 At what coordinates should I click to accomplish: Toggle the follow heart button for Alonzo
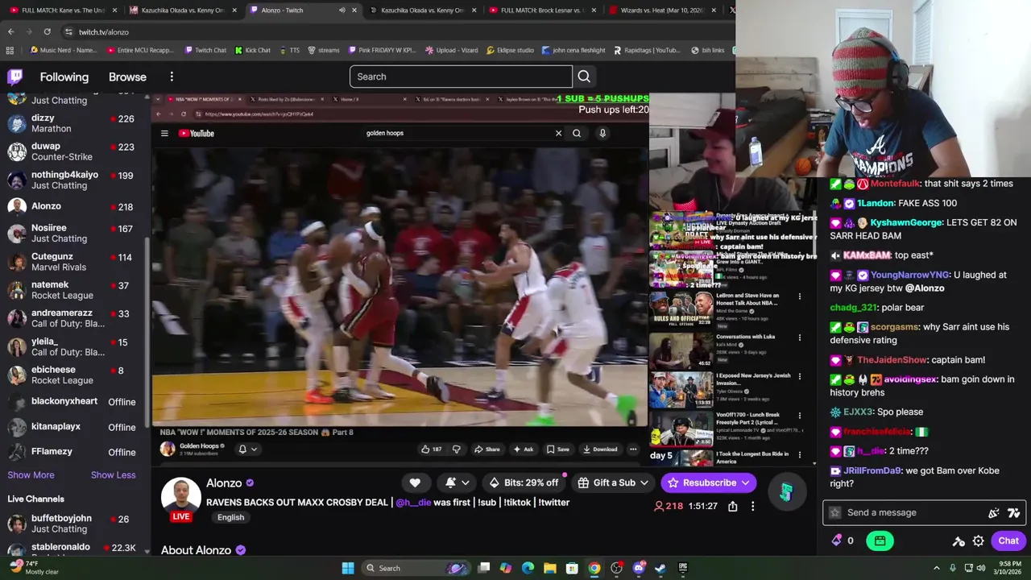(415, 483)
